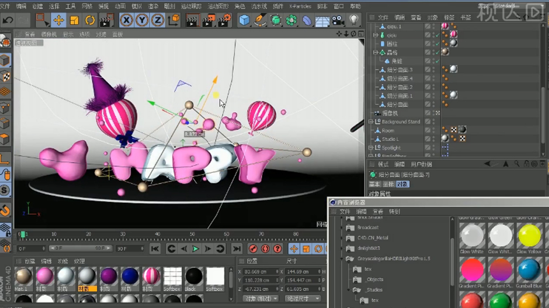Select the Mat.1 material thumbnail

23,276
